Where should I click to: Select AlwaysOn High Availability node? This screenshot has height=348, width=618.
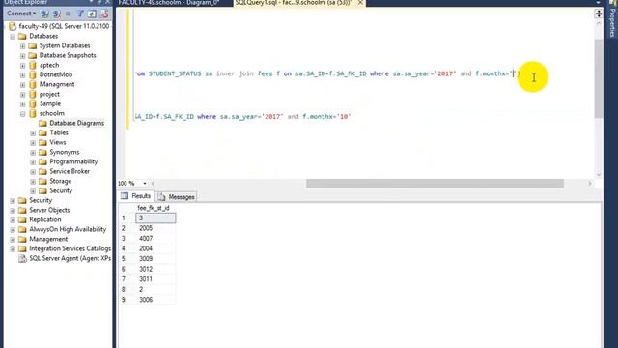(68, 229)
